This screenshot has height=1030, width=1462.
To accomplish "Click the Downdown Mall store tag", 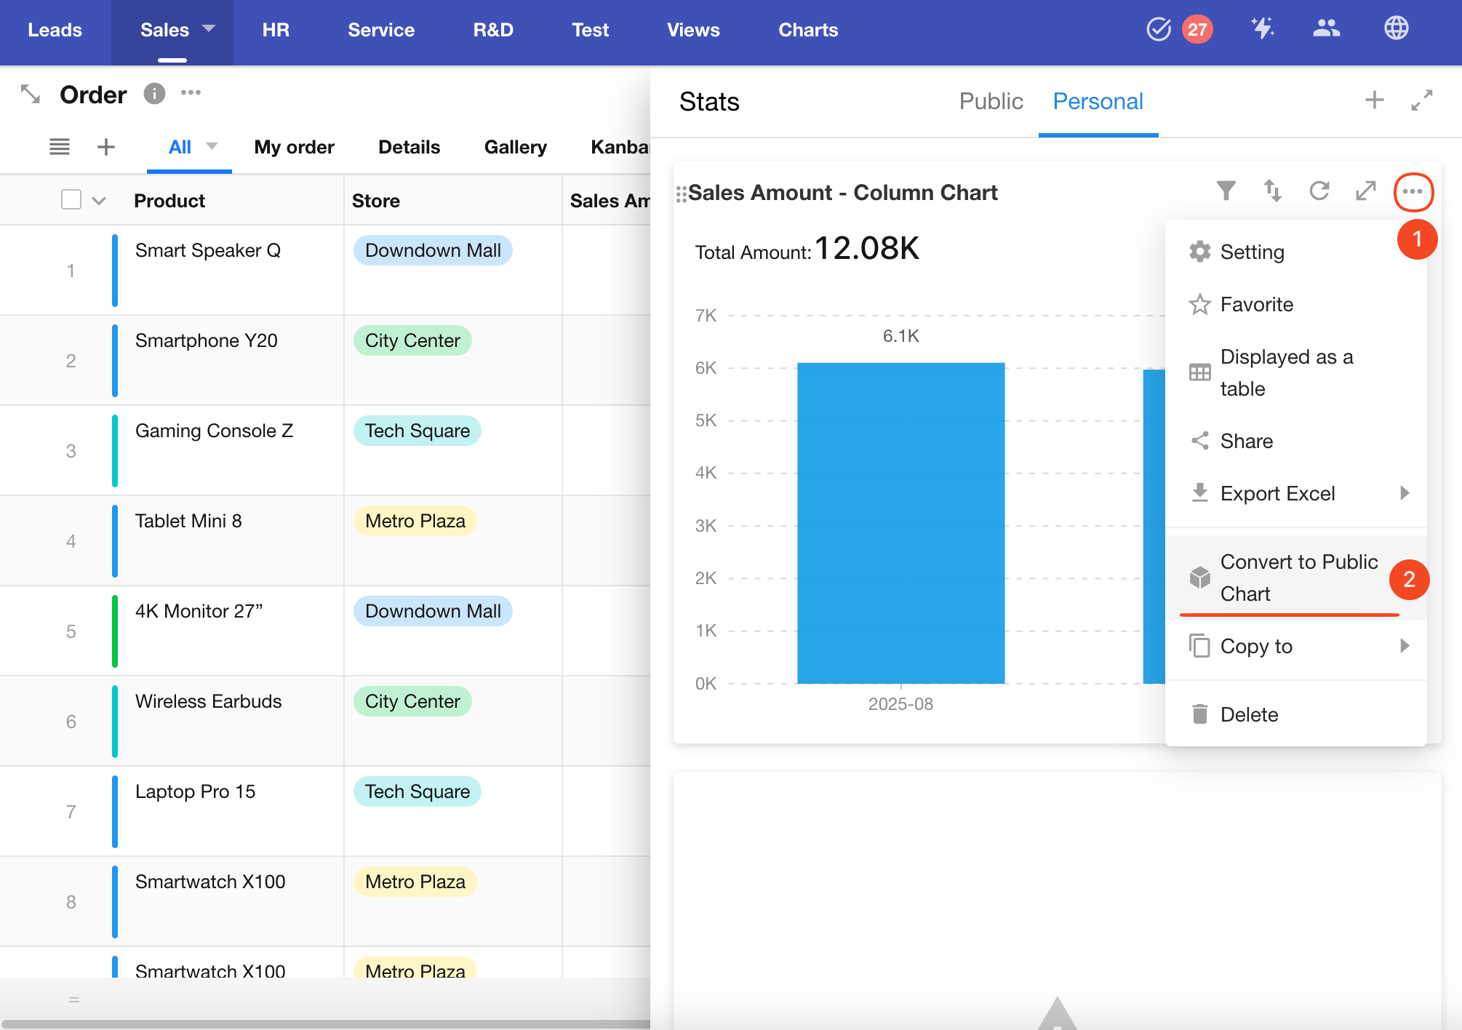I will click(x=433, y=250).
